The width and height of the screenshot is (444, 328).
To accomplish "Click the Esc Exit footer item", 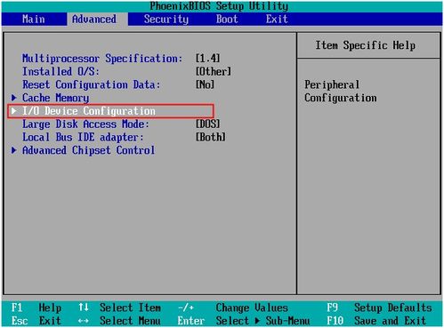I will point(36,321).
